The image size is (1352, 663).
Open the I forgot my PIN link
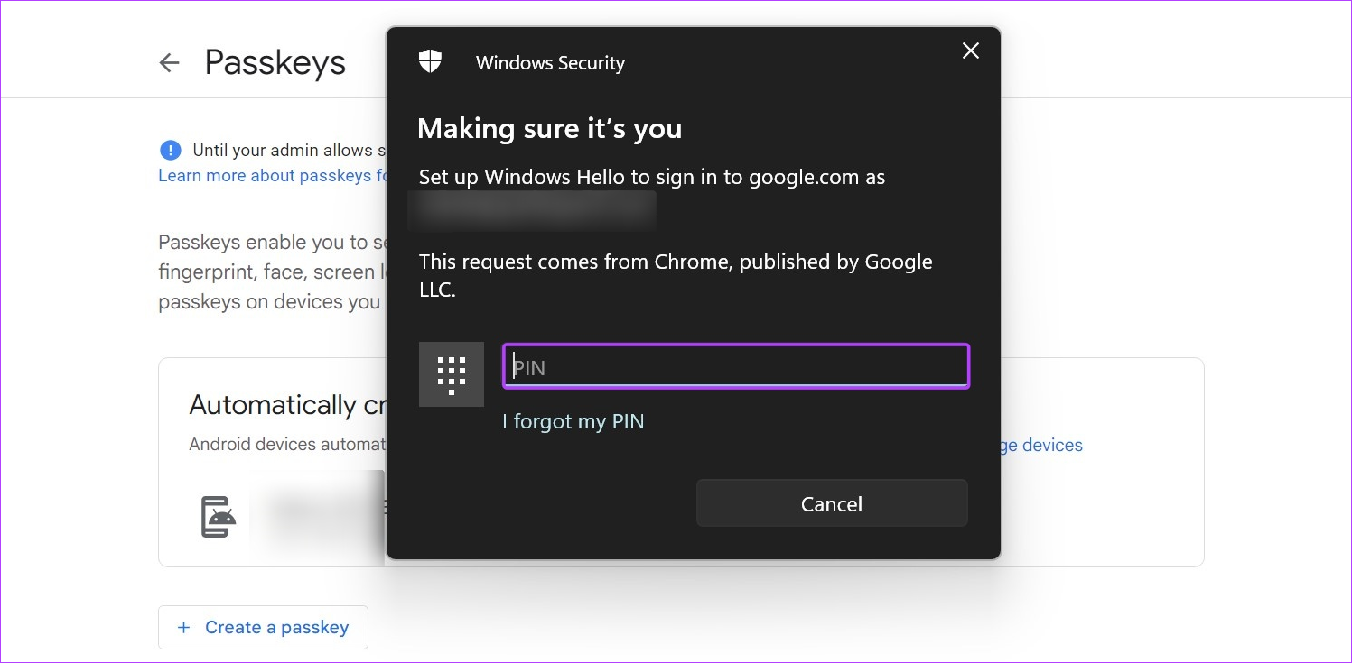click(573, 421)
